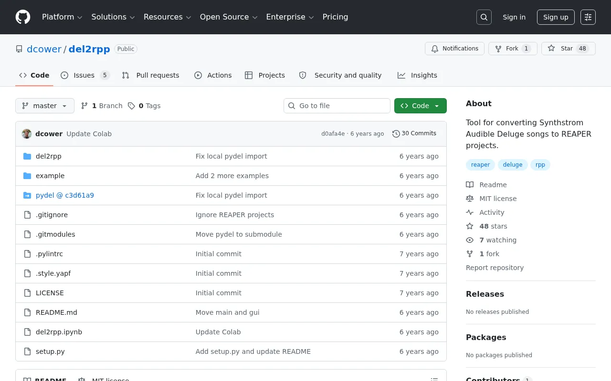Open Security and quality tab
The height and width of the screenshot is (381, 611).
click(x=340, y=75)
